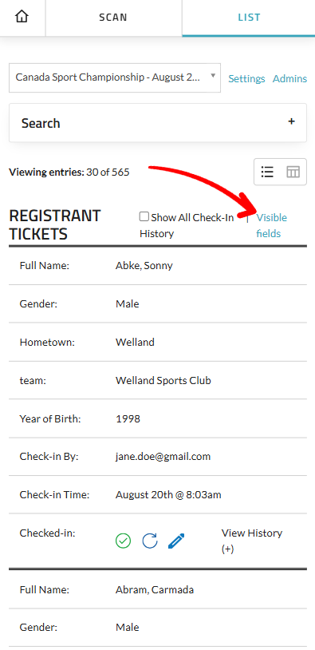Expand Search with the plus icon

[x=291, y=121]
